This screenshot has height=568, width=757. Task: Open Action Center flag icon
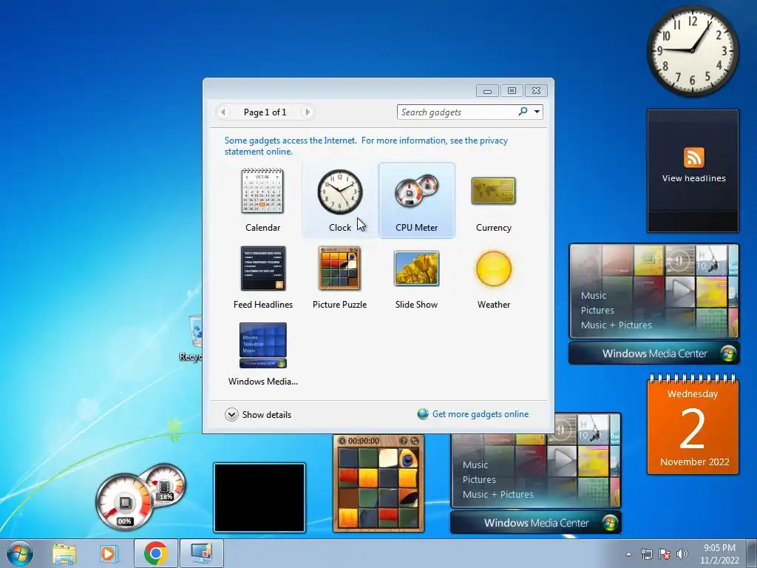click(665, 554)
